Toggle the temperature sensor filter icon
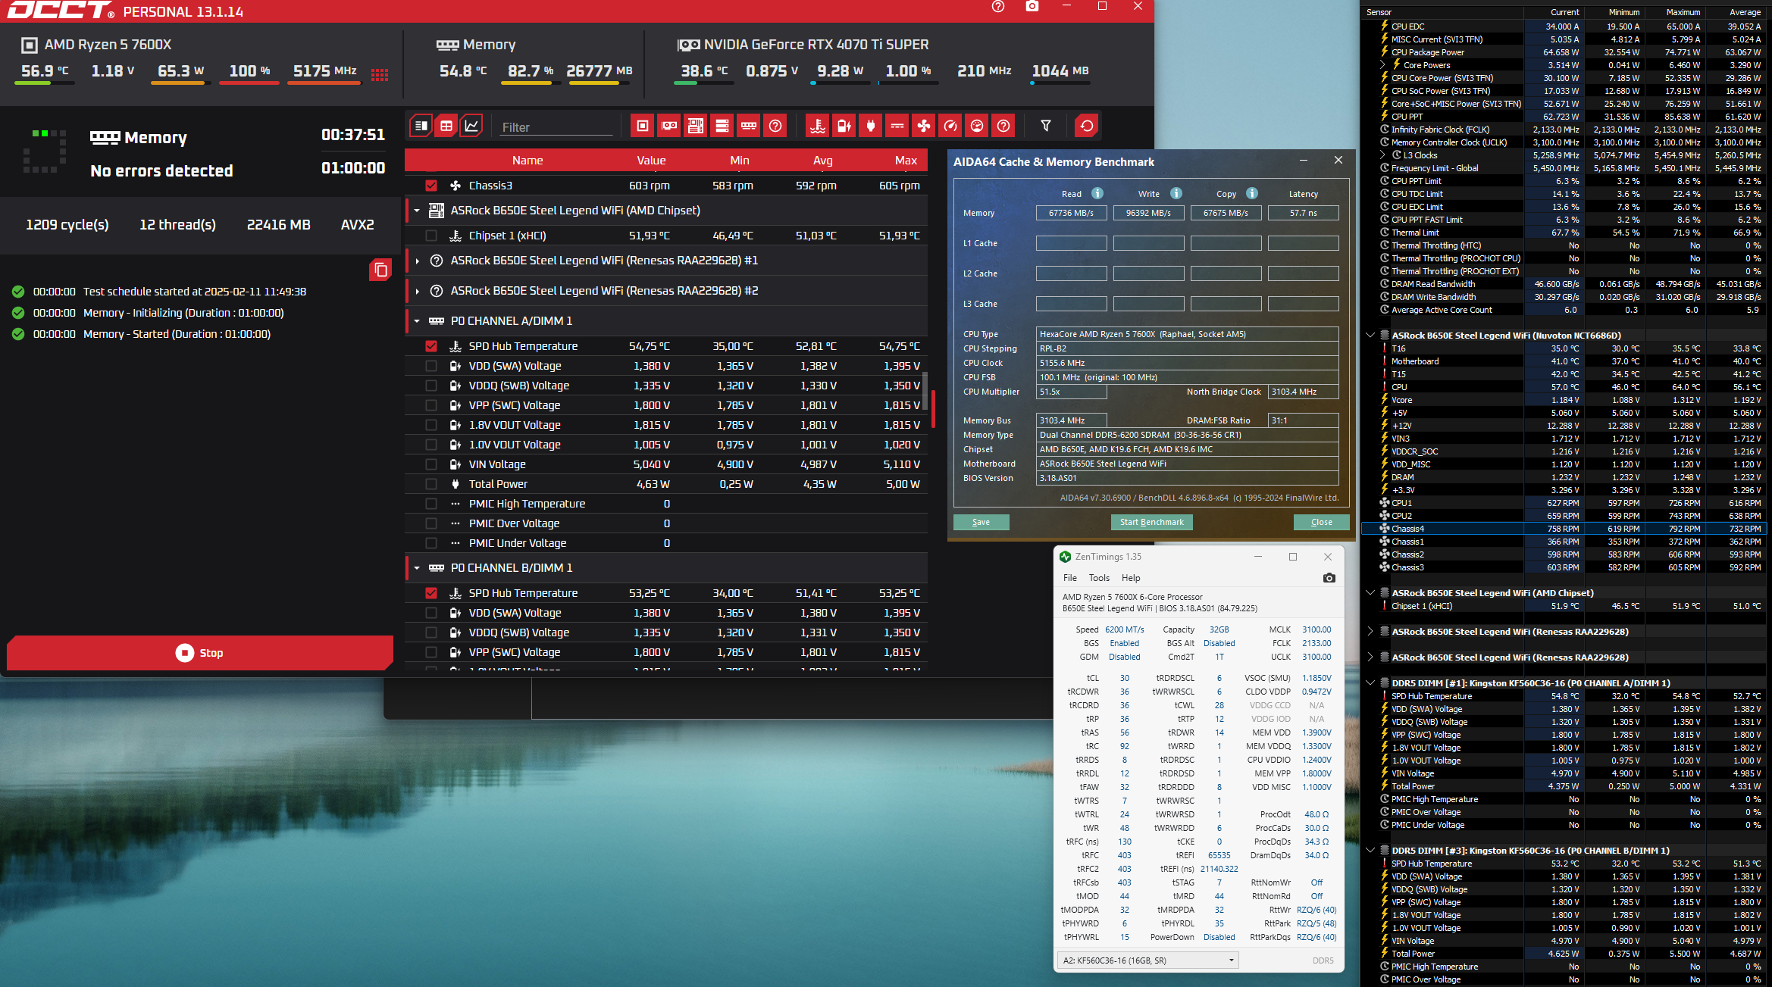The height and width of the screenshot is (987, 1772). coord(818,126)
